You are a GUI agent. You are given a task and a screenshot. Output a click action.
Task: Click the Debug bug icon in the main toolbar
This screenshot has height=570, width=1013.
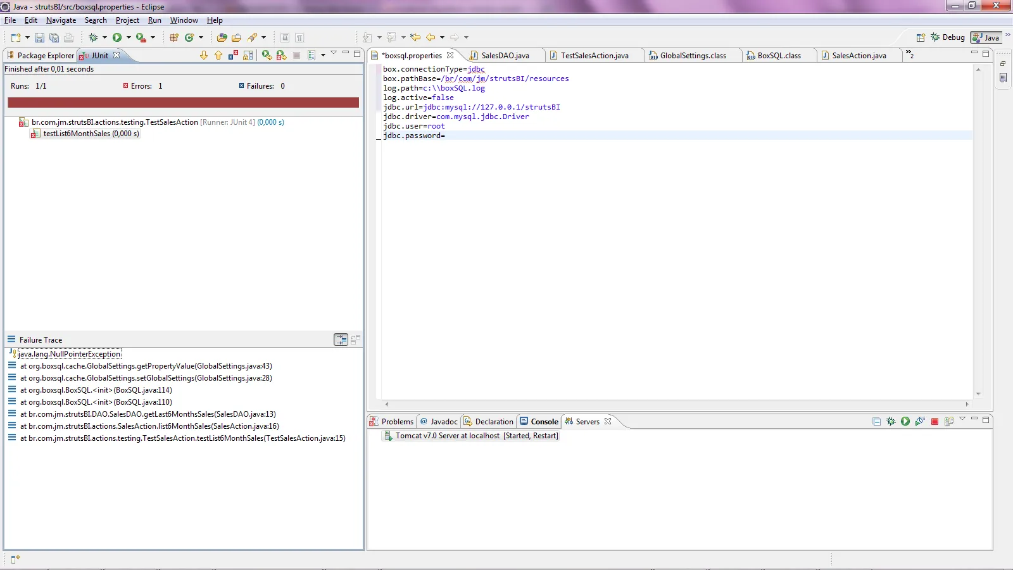click(93, 38)
